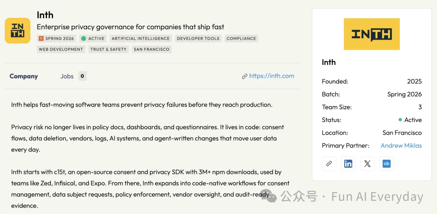Click the large INTH banner image in sidebar
The width and height of the screenshot is (437, 214).
(371, 34)
